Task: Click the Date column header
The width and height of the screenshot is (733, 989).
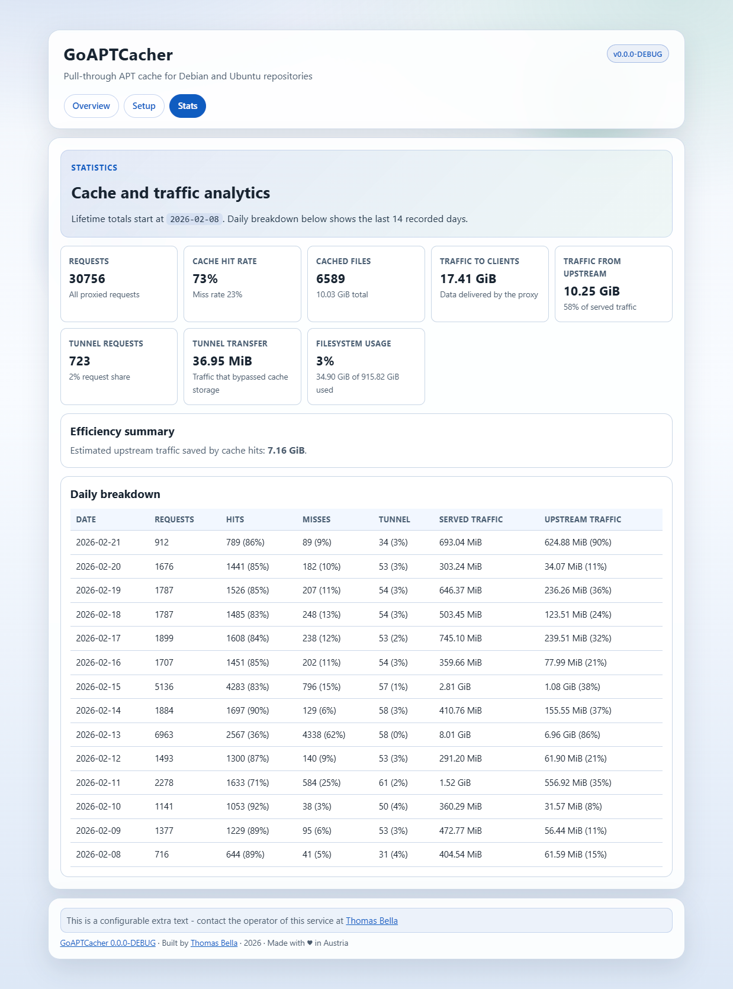Action: pyautogui.click(x=86, y=519)
